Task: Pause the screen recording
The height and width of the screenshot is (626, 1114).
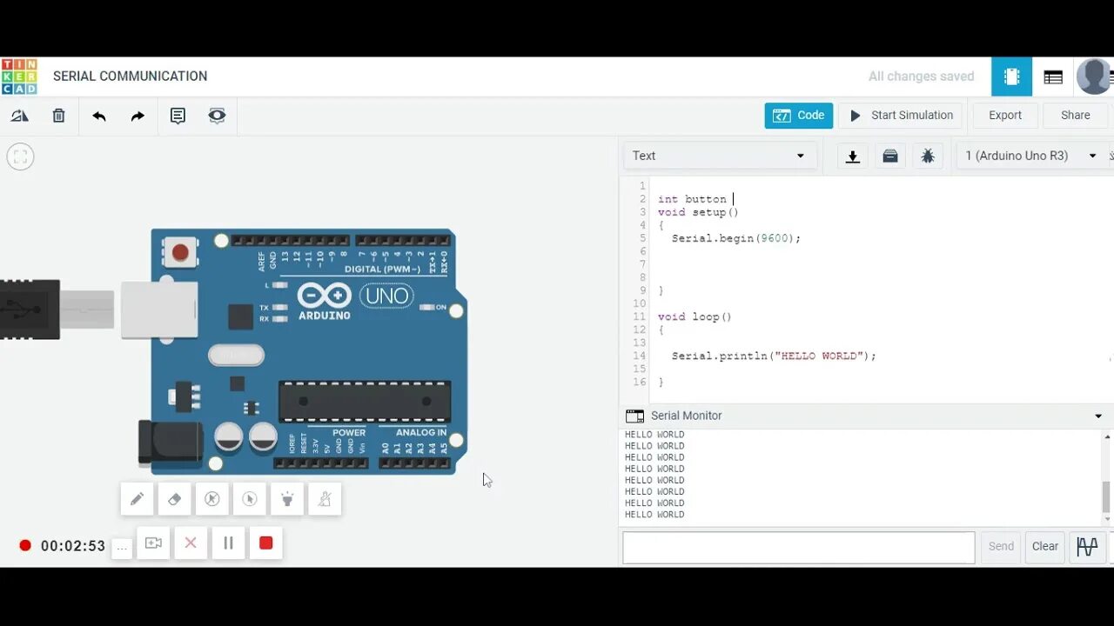Action: (x=228, y=543)
